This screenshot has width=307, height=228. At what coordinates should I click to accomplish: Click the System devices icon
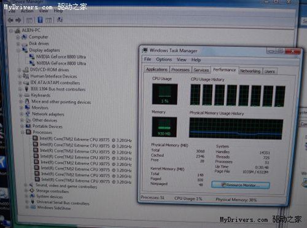tap(32, 196)
